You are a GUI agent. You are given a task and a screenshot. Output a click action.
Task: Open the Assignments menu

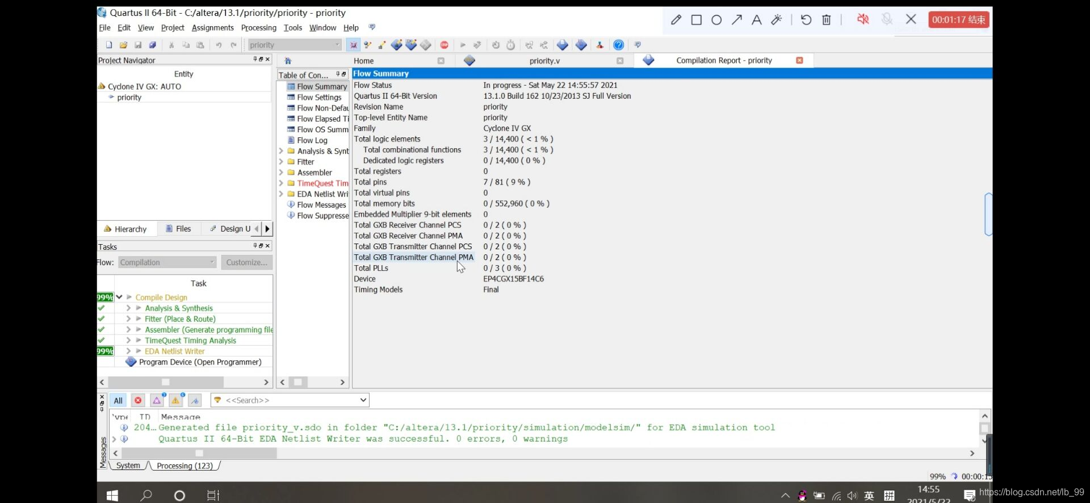(x=212, y=28)
